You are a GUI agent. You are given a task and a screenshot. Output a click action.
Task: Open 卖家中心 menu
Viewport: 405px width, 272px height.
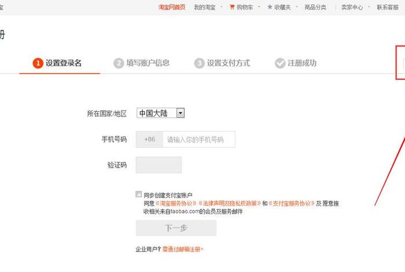coord(352,7)
